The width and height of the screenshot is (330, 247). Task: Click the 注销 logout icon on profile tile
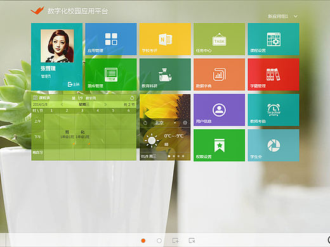coord(70,84)
